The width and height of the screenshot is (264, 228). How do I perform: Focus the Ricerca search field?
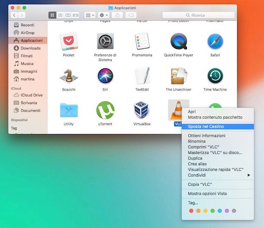pyautogui.click(x=199, y=15)
